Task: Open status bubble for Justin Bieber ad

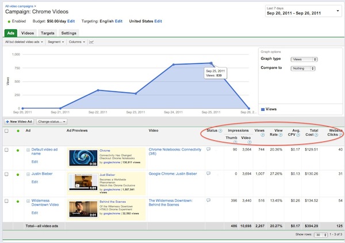Action: 208,173
